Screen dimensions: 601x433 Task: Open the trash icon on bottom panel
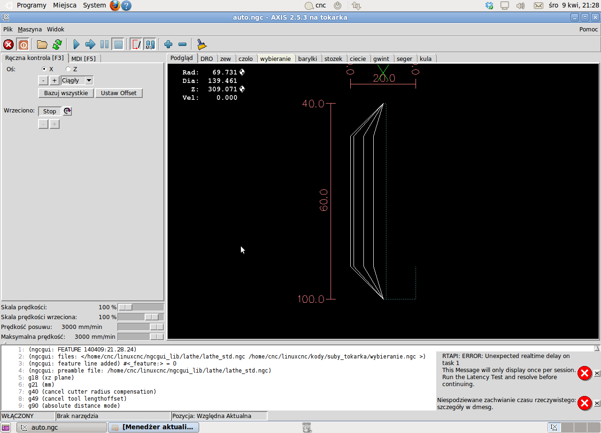click(x=307, y=427)
